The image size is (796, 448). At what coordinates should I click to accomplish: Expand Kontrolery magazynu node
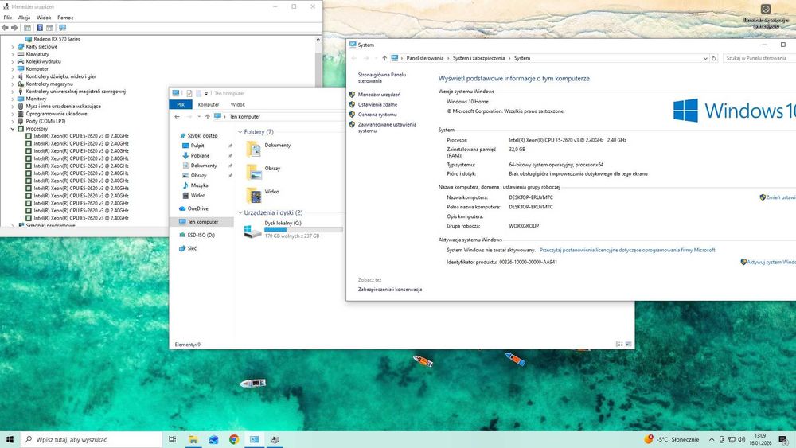click(x=13, y=84)
